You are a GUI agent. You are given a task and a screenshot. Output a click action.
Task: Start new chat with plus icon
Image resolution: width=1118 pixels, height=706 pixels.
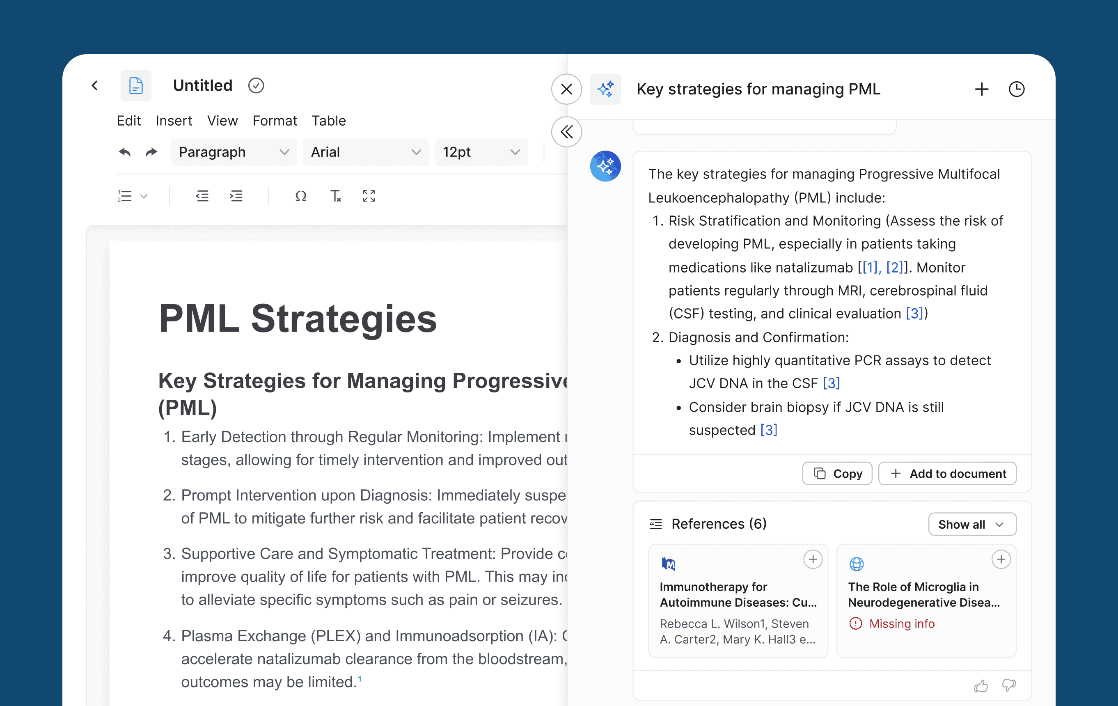coord(981,89)
